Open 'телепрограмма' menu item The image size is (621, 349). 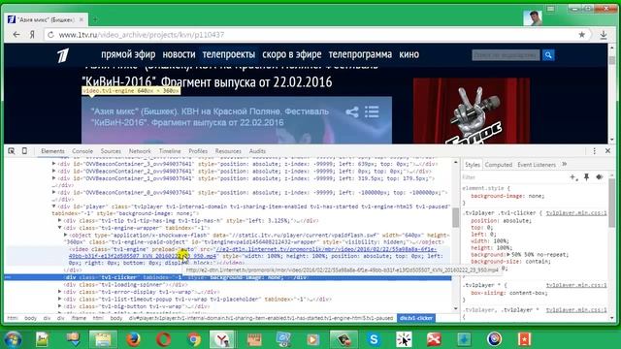[360, 54]
